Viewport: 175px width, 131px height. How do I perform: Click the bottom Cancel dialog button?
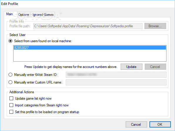point(136,125)
